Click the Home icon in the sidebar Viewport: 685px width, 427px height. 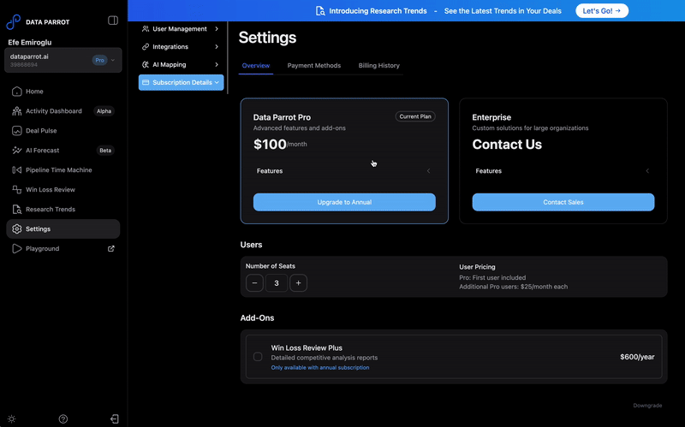16,92
